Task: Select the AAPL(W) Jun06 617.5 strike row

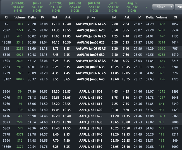Action: (91, 24)
